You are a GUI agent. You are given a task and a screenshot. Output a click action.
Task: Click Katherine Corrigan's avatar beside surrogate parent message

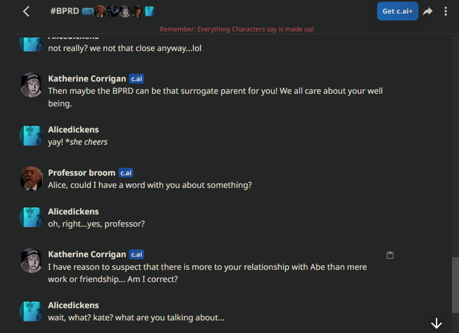[x=31, y=85]
